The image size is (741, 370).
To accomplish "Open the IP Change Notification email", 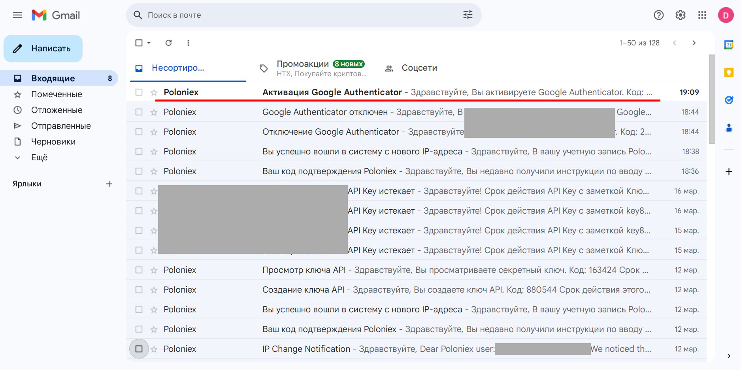I will pos(417,349).
